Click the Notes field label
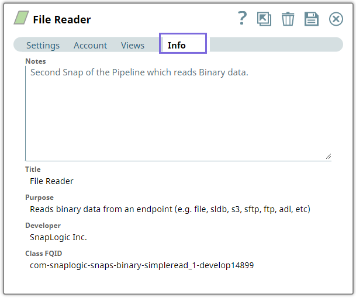 tap(35, 61)
